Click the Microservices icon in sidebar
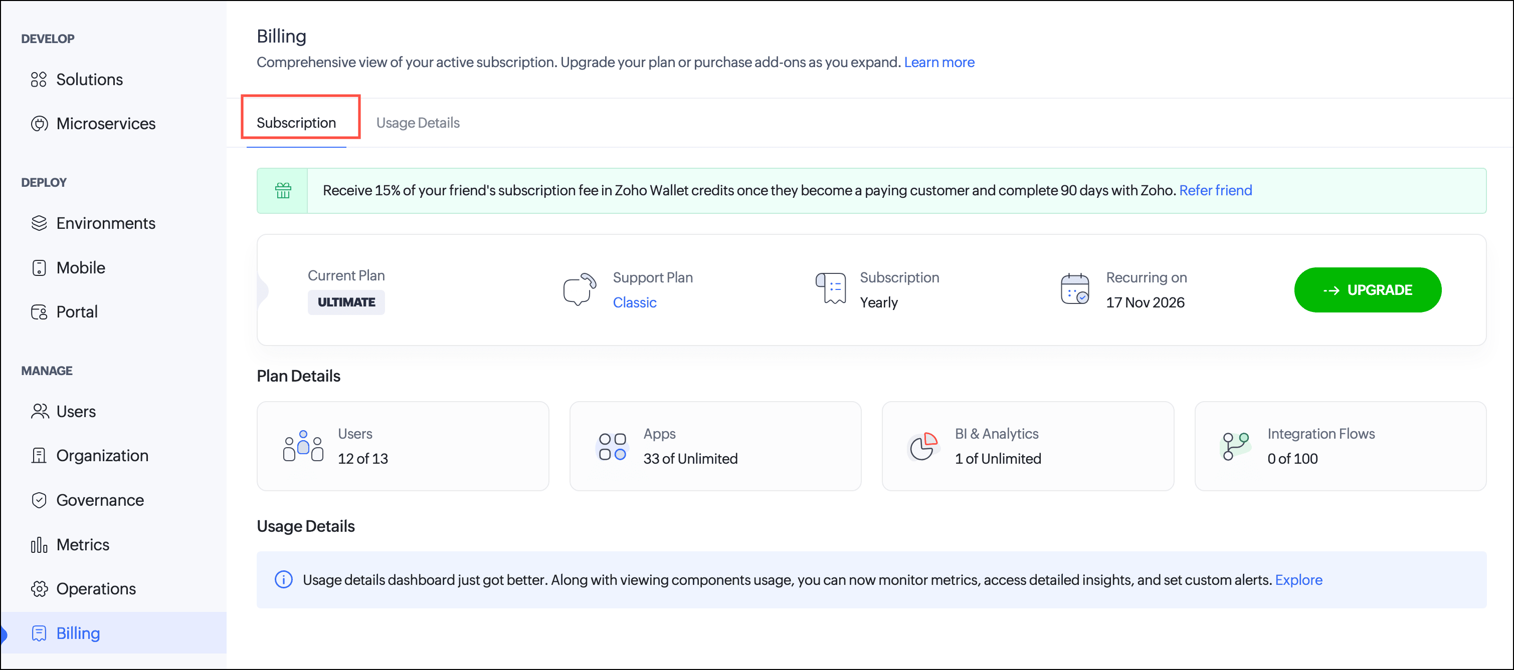This screenshot has width=1514, height=670. click(x=39, y=124)
